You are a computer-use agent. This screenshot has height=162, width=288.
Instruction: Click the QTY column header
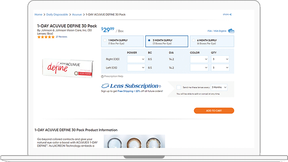point(214,53)
